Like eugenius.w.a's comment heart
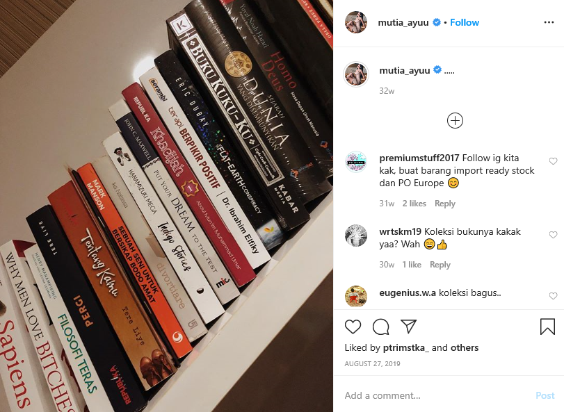 (553, 295)
